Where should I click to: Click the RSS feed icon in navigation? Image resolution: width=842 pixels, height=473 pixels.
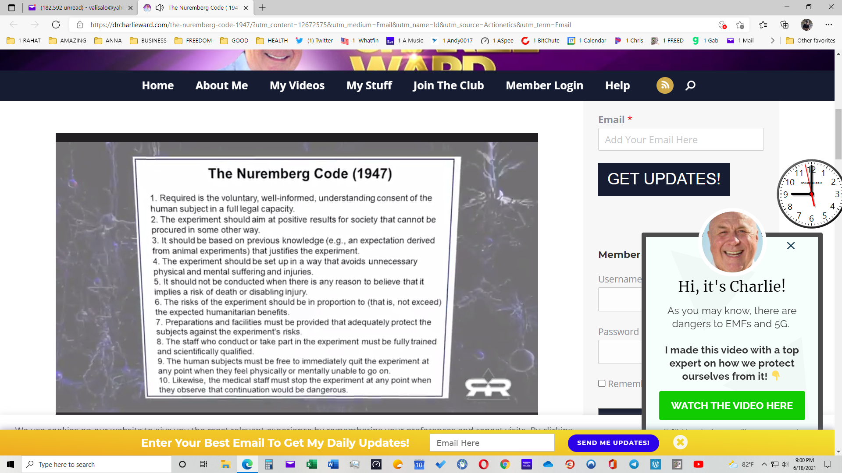pyautogui.click(x=665, y=85)
